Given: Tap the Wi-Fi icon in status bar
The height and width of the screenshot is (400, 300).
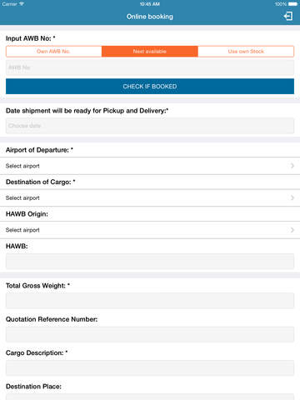Looking at the screenshot, I should 22,4.
